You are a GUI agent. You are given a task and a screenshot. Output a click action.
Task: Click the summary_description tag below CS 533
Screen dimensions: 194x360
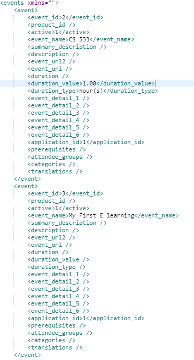67,47
